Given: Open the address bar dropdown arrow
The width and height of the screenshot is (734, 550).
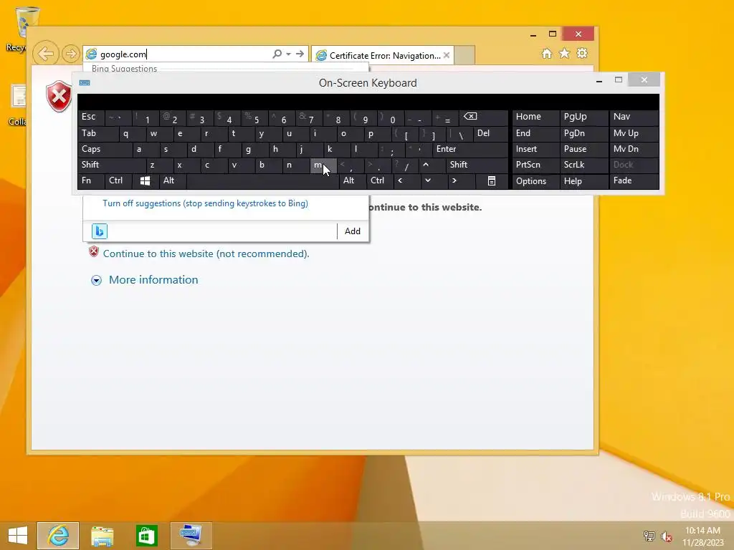Looking at the screenshot, I should click(288, 54).
